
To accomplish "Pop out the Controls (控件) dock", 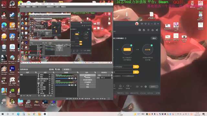I will tap(95, 72).
